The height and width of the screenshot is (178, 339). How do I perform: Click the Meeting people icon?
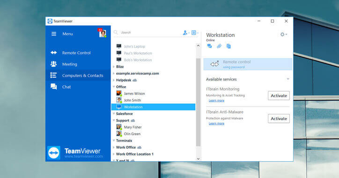click(x=54, y=64)
